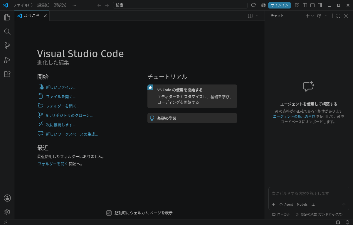Open the Extensions view
Screen dimensions: 353x225
pyautogui.click(x=7, y=74)
